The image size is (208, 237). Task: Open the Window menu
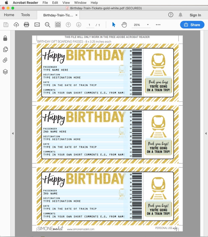click(80, 3)
